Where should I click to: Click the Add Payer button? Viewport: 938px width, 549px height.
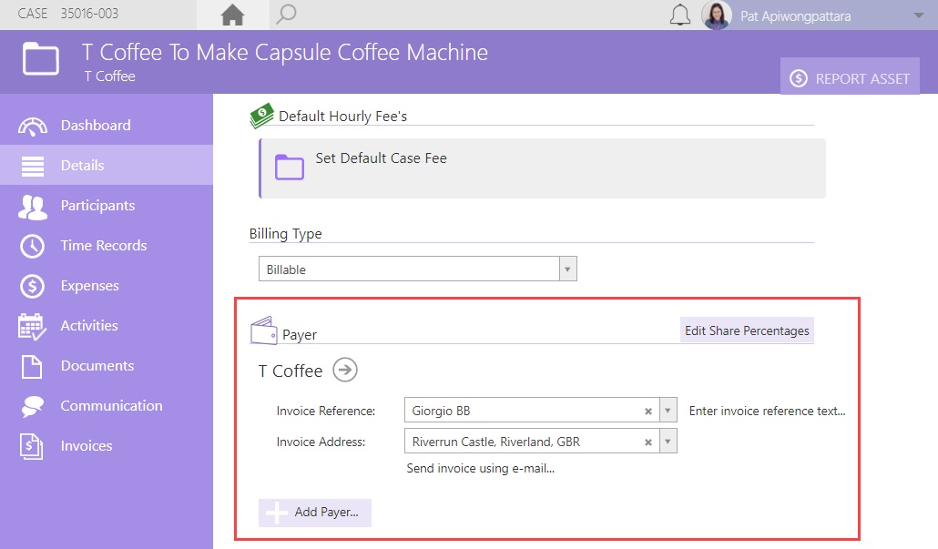[x=315, y=513]
